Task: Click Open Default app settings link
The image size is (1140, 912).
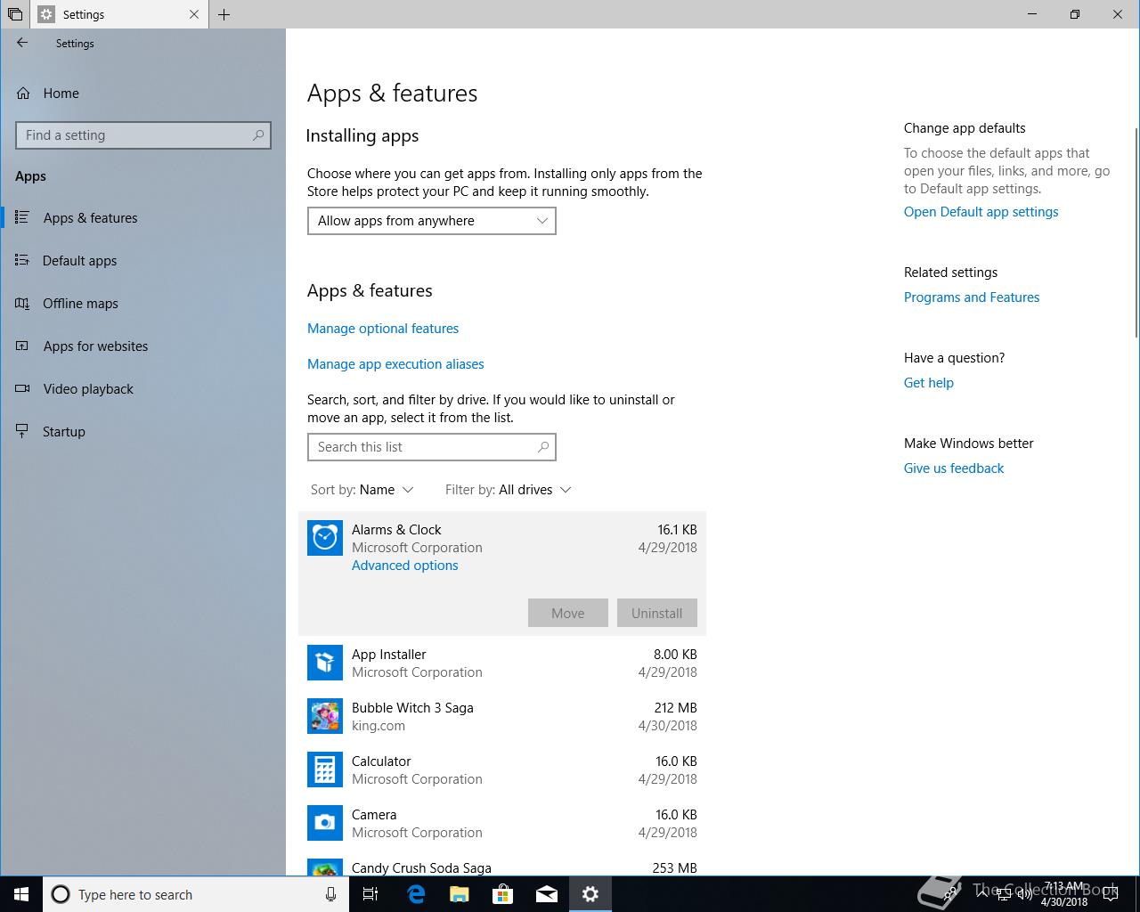Action: coord(981,212)
